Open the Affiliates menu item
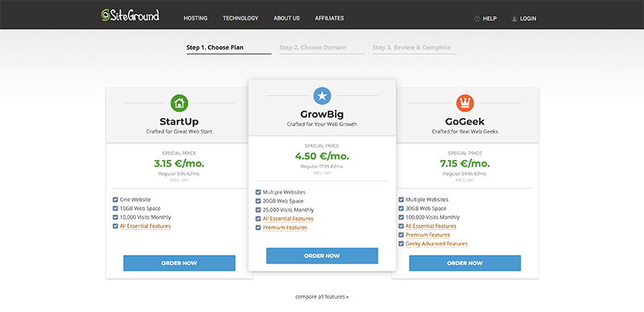The width and height of the screenshot is (644, 312). tap(329, 18)
